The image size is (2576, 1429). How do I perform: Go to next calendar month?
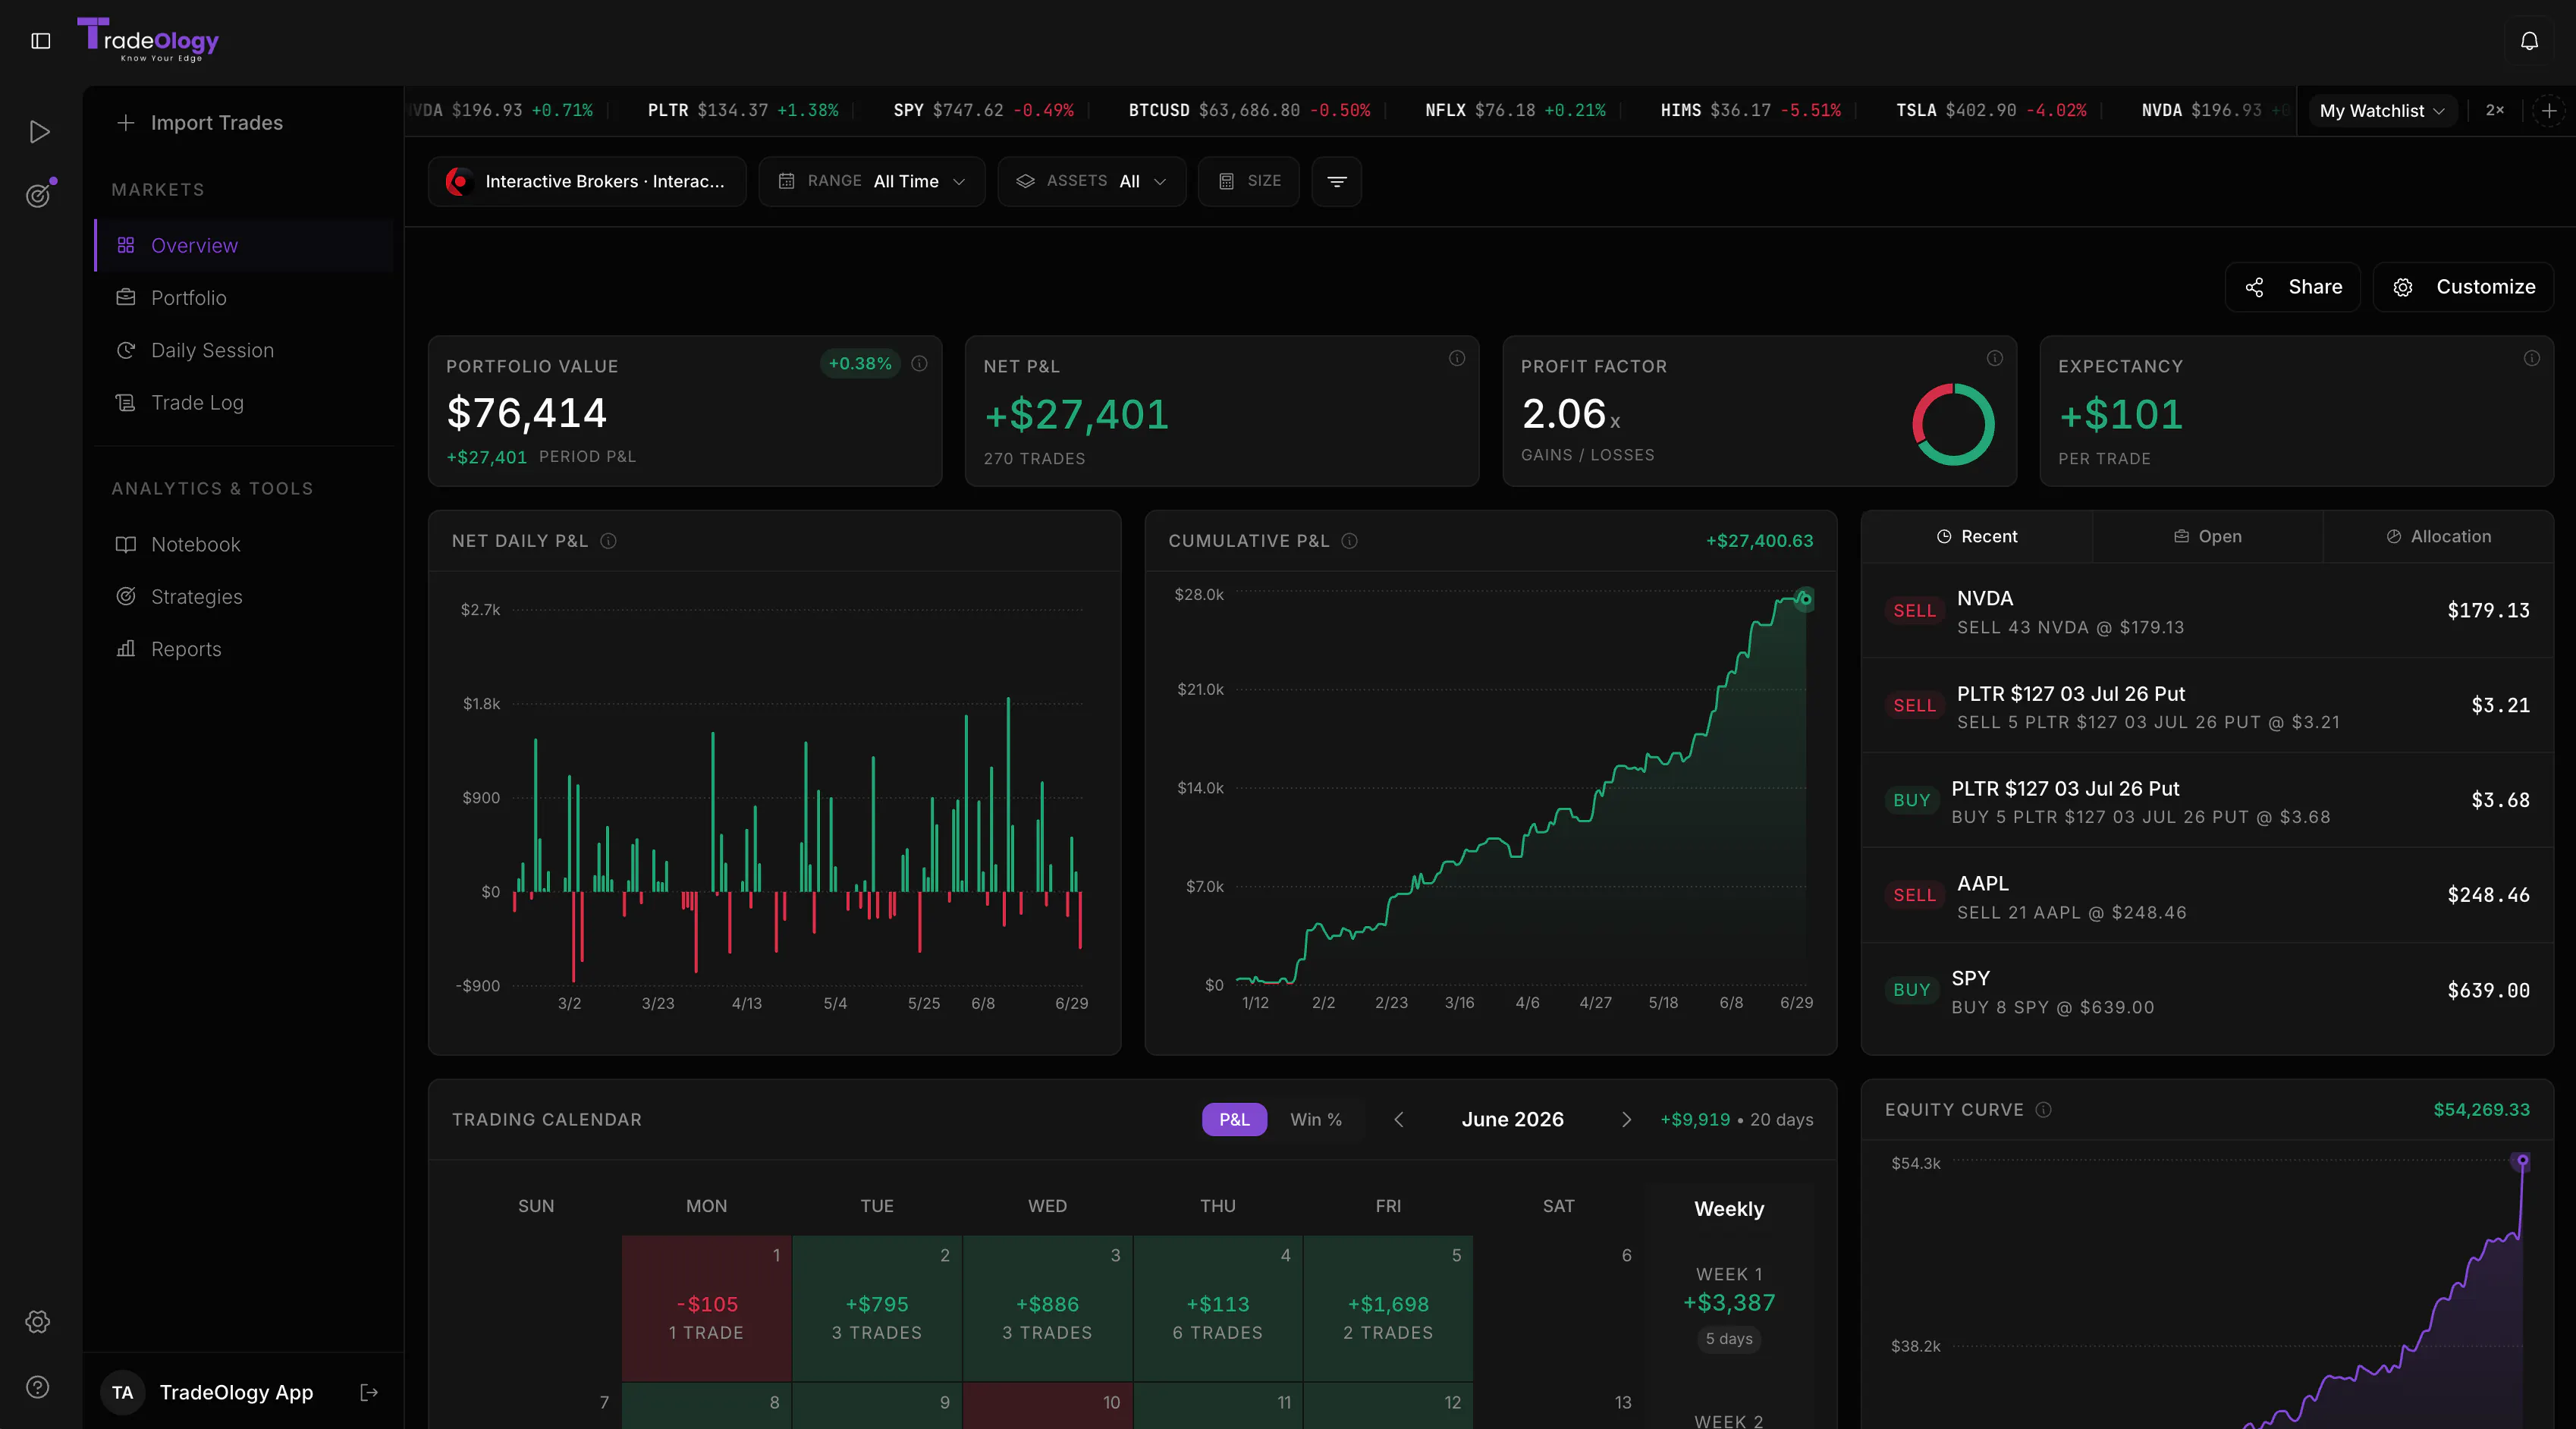point(1626,1119)
